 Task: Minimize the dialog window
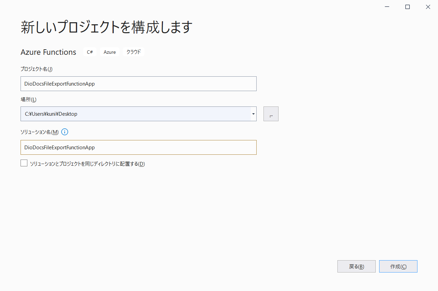coord(387,7)
